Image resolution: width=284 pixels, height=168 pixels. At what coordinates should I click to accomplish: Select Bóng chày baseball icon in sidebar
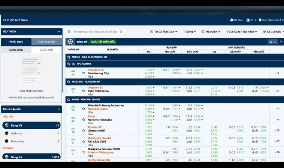click(6, 141)
